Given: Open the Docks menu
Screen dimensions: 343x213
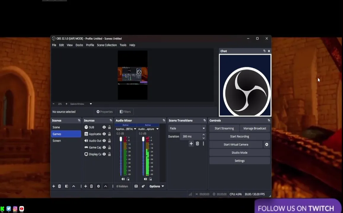Looking at the screenshot, I should [x=79, y=45].
